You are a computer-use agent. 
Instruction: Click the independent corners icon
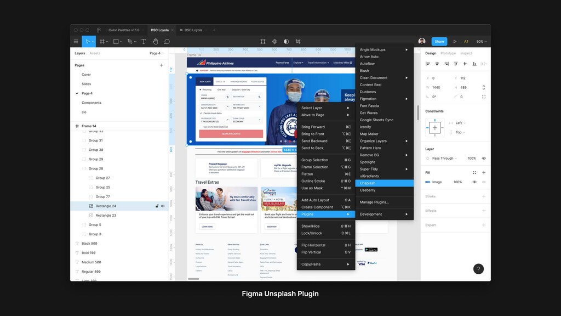click(484, 97)
